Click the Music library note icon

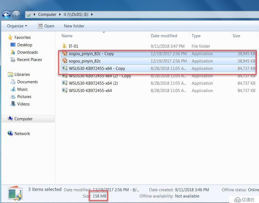tap(13, 89)
